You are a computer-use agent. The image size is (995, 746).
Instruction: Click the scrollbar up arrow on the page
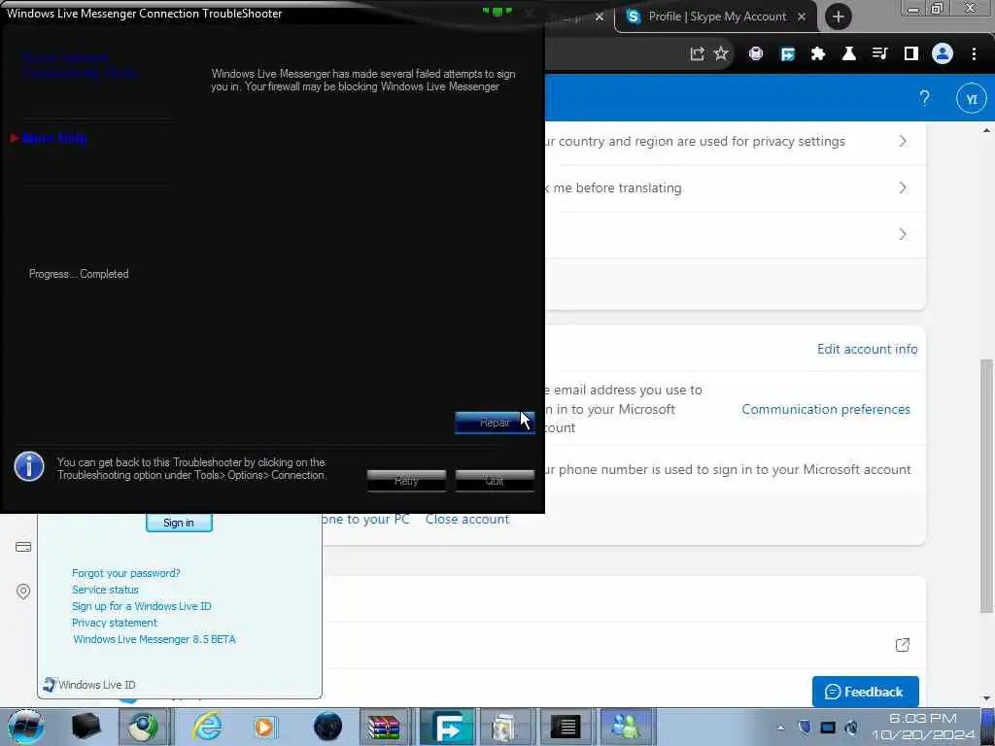pyautogui.click(x=986, y=131)
